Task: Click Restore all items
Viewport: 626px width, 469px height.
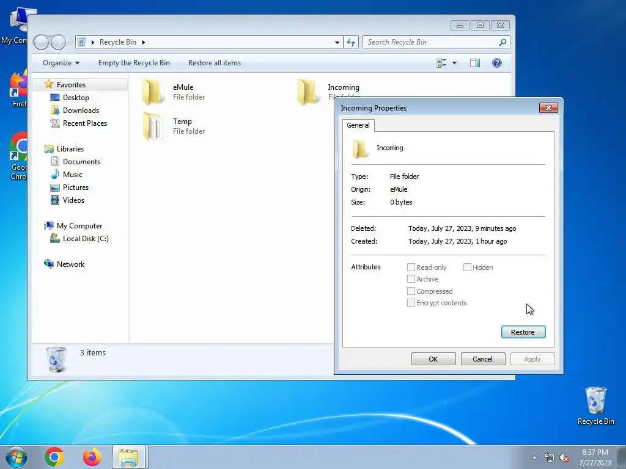Action: [215, 63]
